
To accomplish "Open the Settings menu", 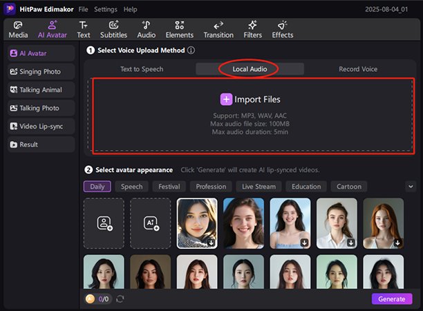I will click(106, 10).
